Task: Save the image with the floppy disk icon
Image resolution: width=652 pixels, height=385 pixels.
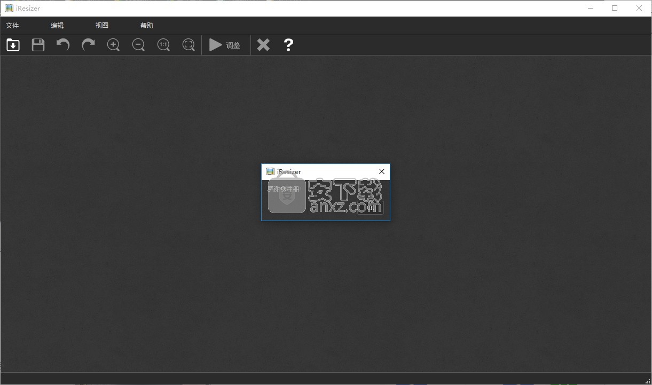Action: (38, 45)
